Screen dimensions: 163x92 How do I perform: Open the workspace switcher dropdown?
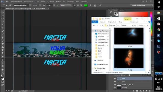[142, 5]
